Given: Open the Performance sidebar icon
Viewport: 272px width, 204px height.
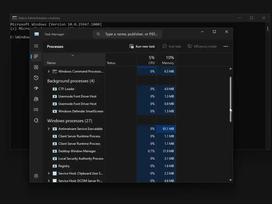Looking at the screenshot, I should 36,67.
